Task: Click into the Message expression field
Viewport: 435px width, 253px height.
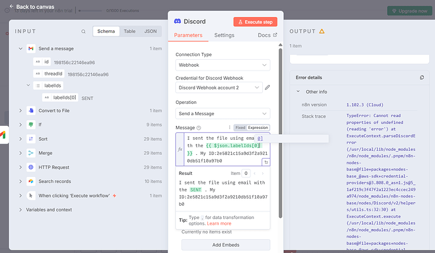Action: click(x=223, y=149)
